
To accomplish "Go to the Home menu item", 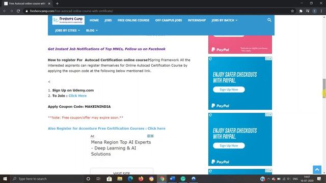I will point(94,20).
